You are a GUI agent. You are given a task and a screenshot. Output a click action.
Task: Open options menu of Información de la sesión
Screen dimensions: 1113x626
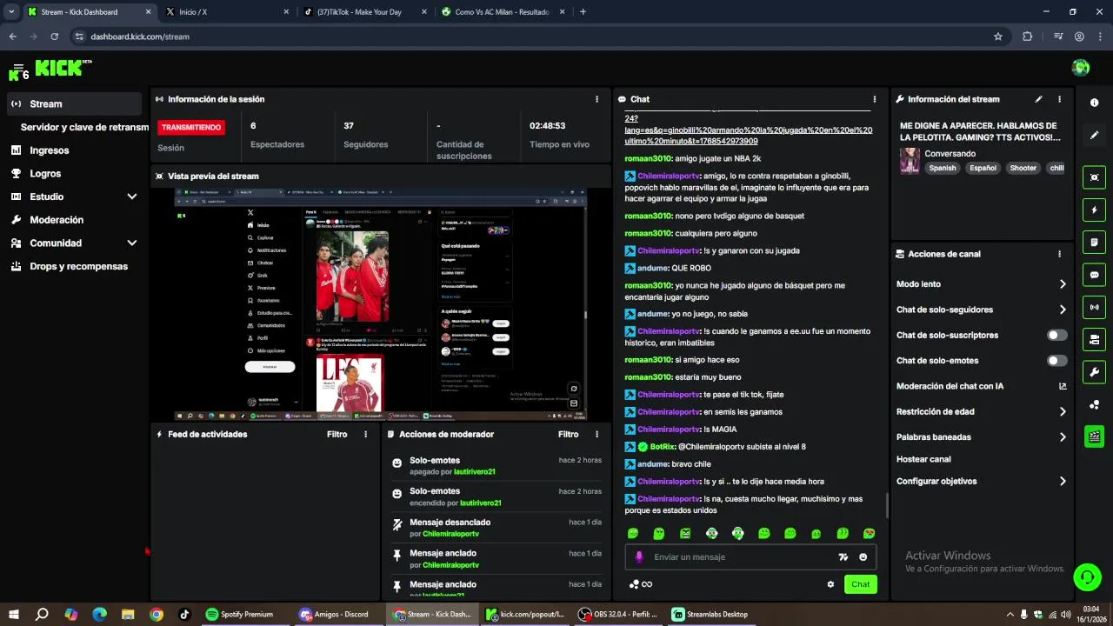tap(596, 99)
